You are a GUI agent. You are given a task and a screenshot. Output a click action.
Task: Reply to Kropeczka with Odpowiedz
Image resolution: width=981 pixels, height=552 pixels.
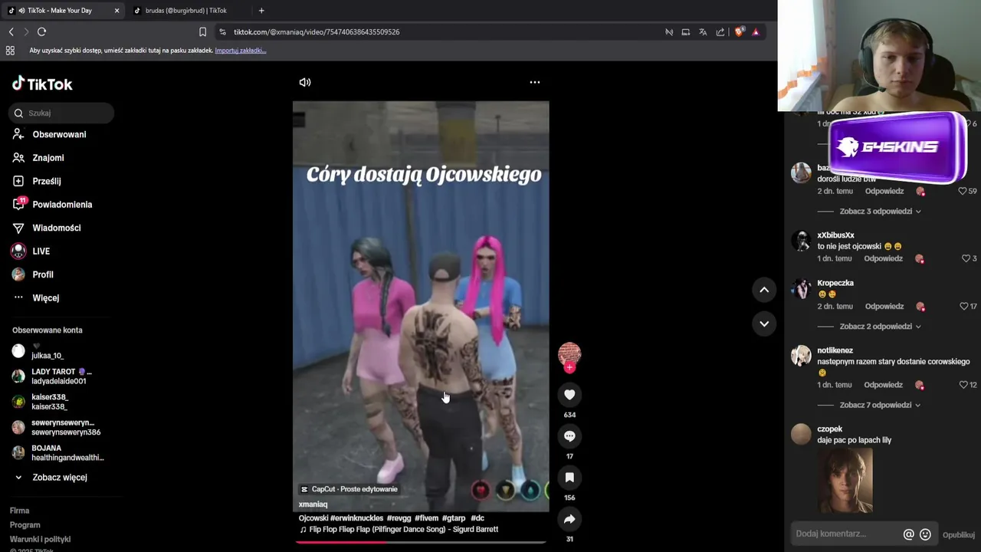tap(884, 306)
